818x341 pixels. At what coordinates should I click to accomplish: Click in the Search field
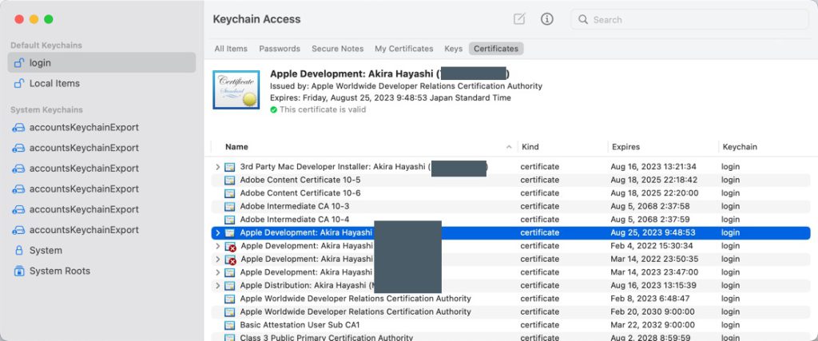(689, 20)
